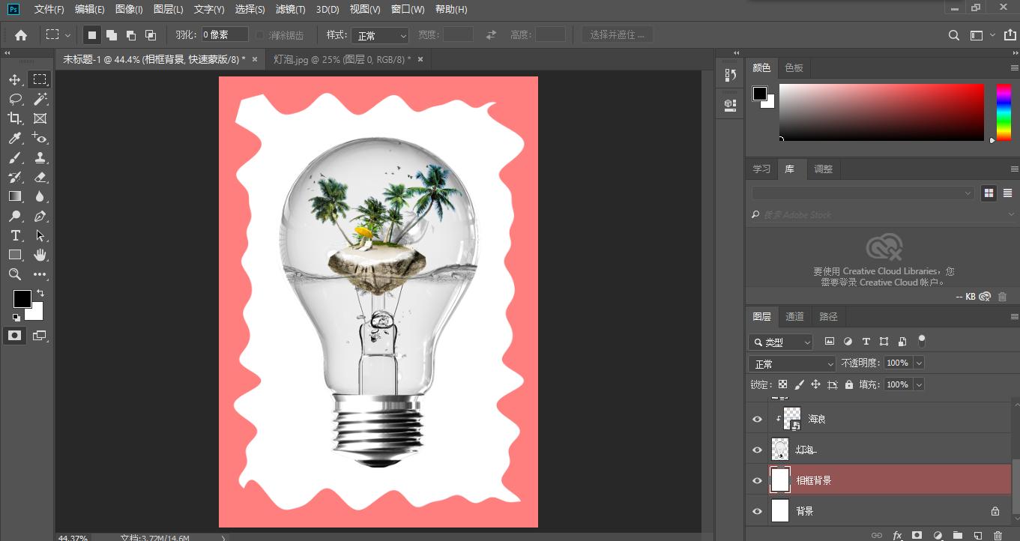The image size is (1020, 541).
Task: Click the foreground color swatch in toolbar
Action: [x=22, y=299]
